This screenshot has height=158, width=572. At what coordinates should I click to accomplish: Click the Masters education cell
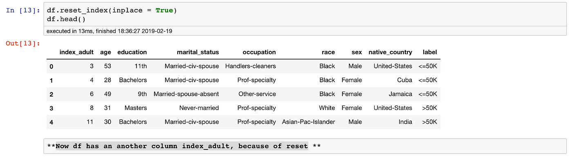(x=136, y=108)
